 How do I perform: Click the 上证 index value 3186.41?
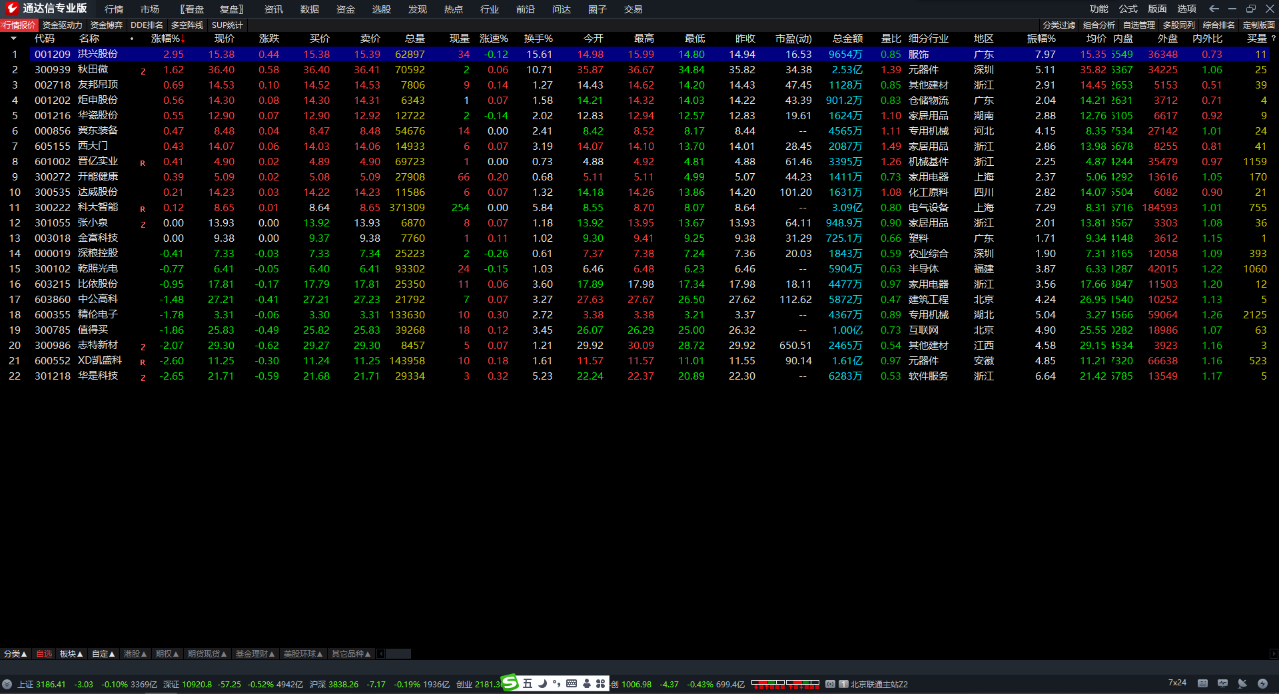coord(51,684)
